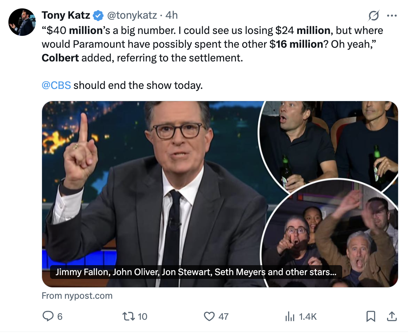
Task: Click the reply speech bubble icon
Action: coord(48,316)
